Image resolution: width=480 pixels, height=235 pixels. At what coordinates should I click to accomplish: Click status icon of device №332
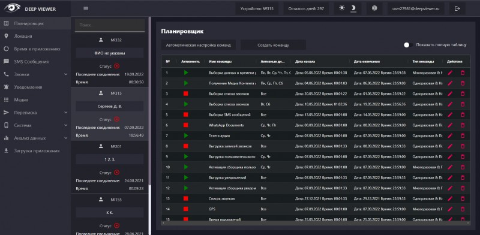click(x=116, y=66)
